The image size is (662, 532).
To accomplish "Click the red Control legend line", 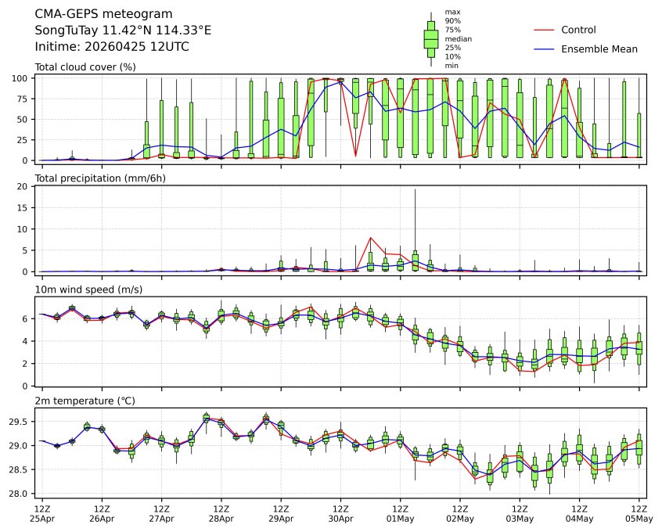I will (545, 30).
